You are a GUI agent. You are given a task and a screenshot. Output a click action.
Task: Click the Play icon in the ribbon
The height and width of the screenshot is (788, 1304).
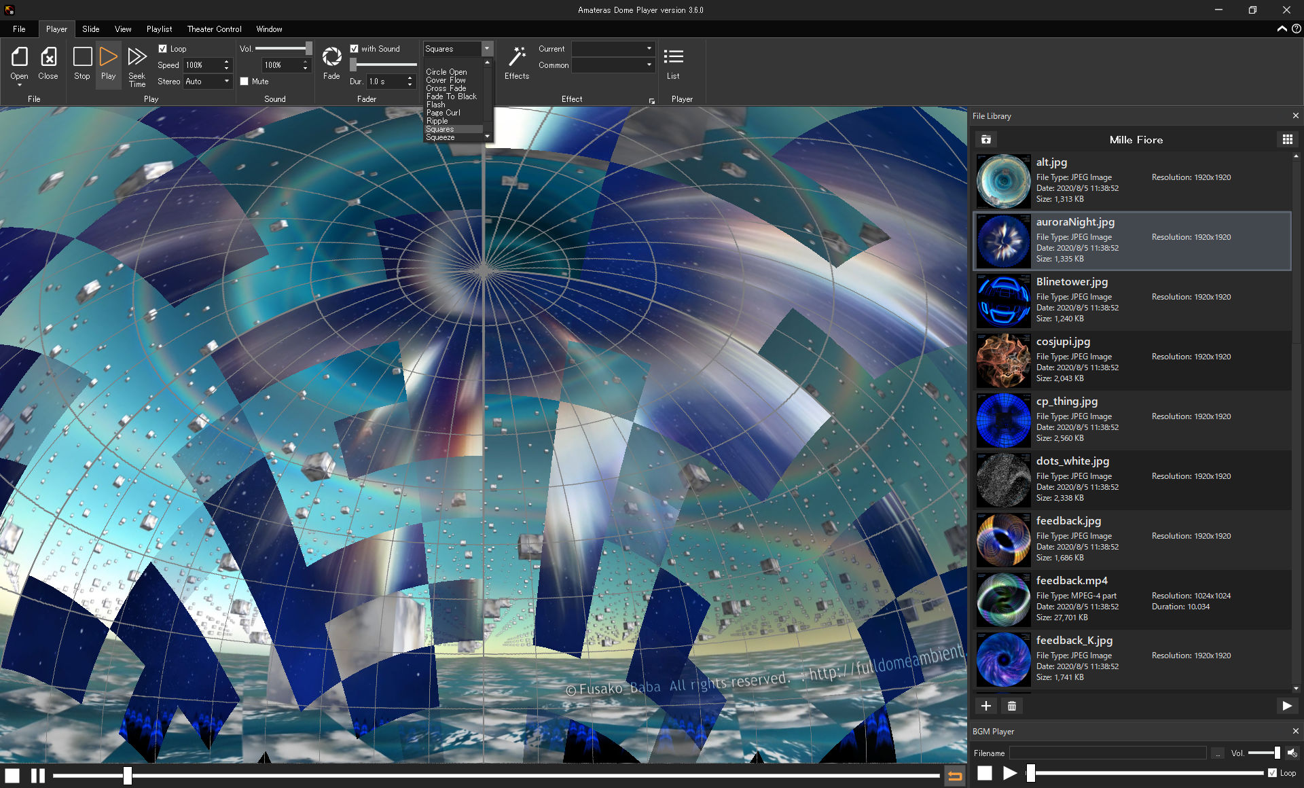tap(108, 57)
